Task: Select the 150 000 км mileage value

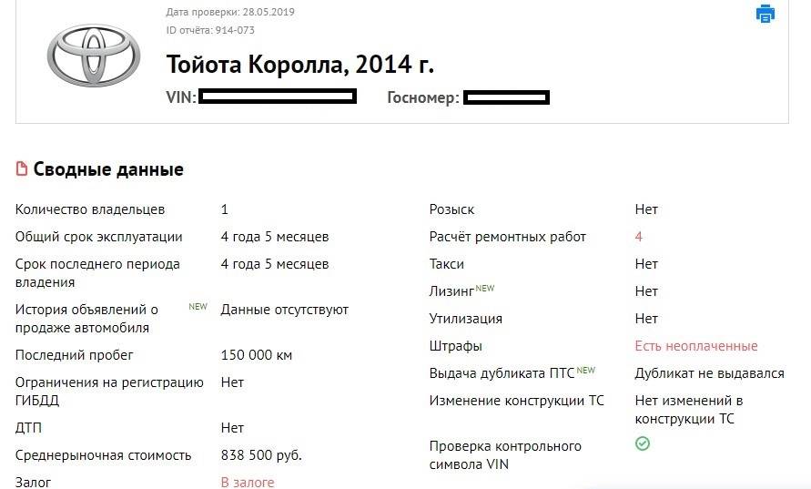Action: coord(257,355)
